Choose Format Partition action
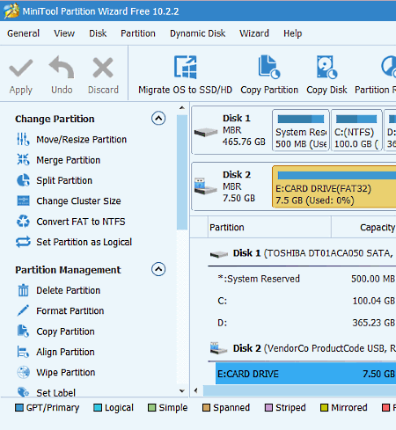The height and width of the screenshot is (430, 396). tap(70, 311)
